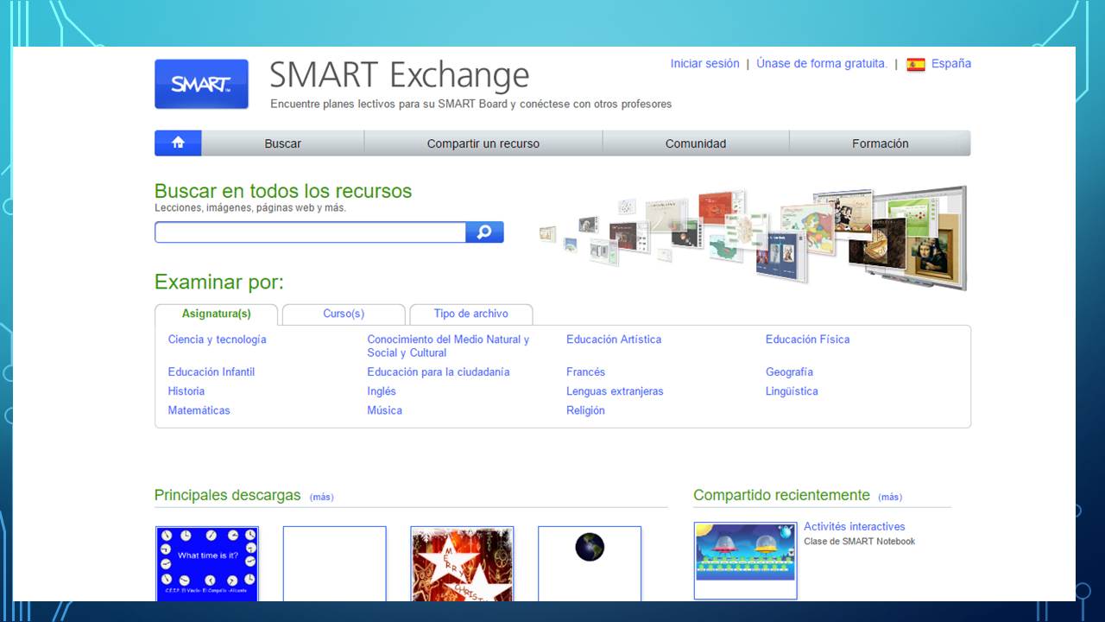Click Iniciar sesión link
Screen dimensions: 1105x622
(705, 64)
